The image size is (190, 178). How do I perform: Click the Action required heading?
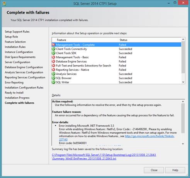tap(63, 102)
